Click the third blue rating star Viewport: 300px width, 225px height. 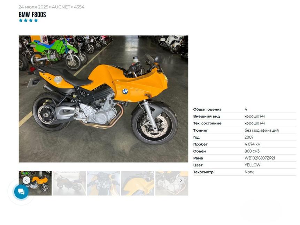pyautogui.click(x=31, y=21)
